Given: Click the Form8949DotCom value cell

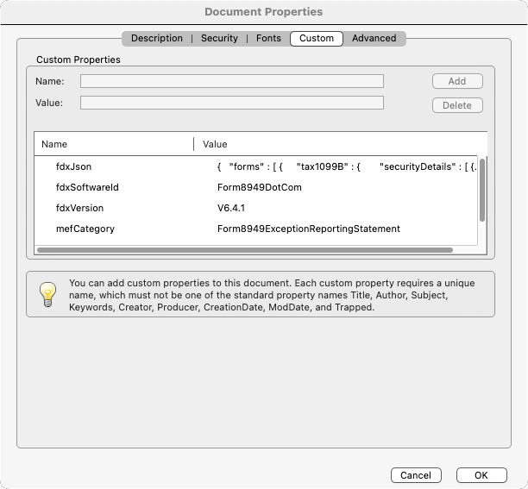Looking at the screenshot, I should [x=259, y=187].
